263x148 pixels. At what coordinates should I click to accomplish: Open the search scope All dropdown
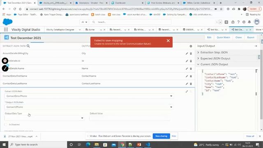(84, 22)
